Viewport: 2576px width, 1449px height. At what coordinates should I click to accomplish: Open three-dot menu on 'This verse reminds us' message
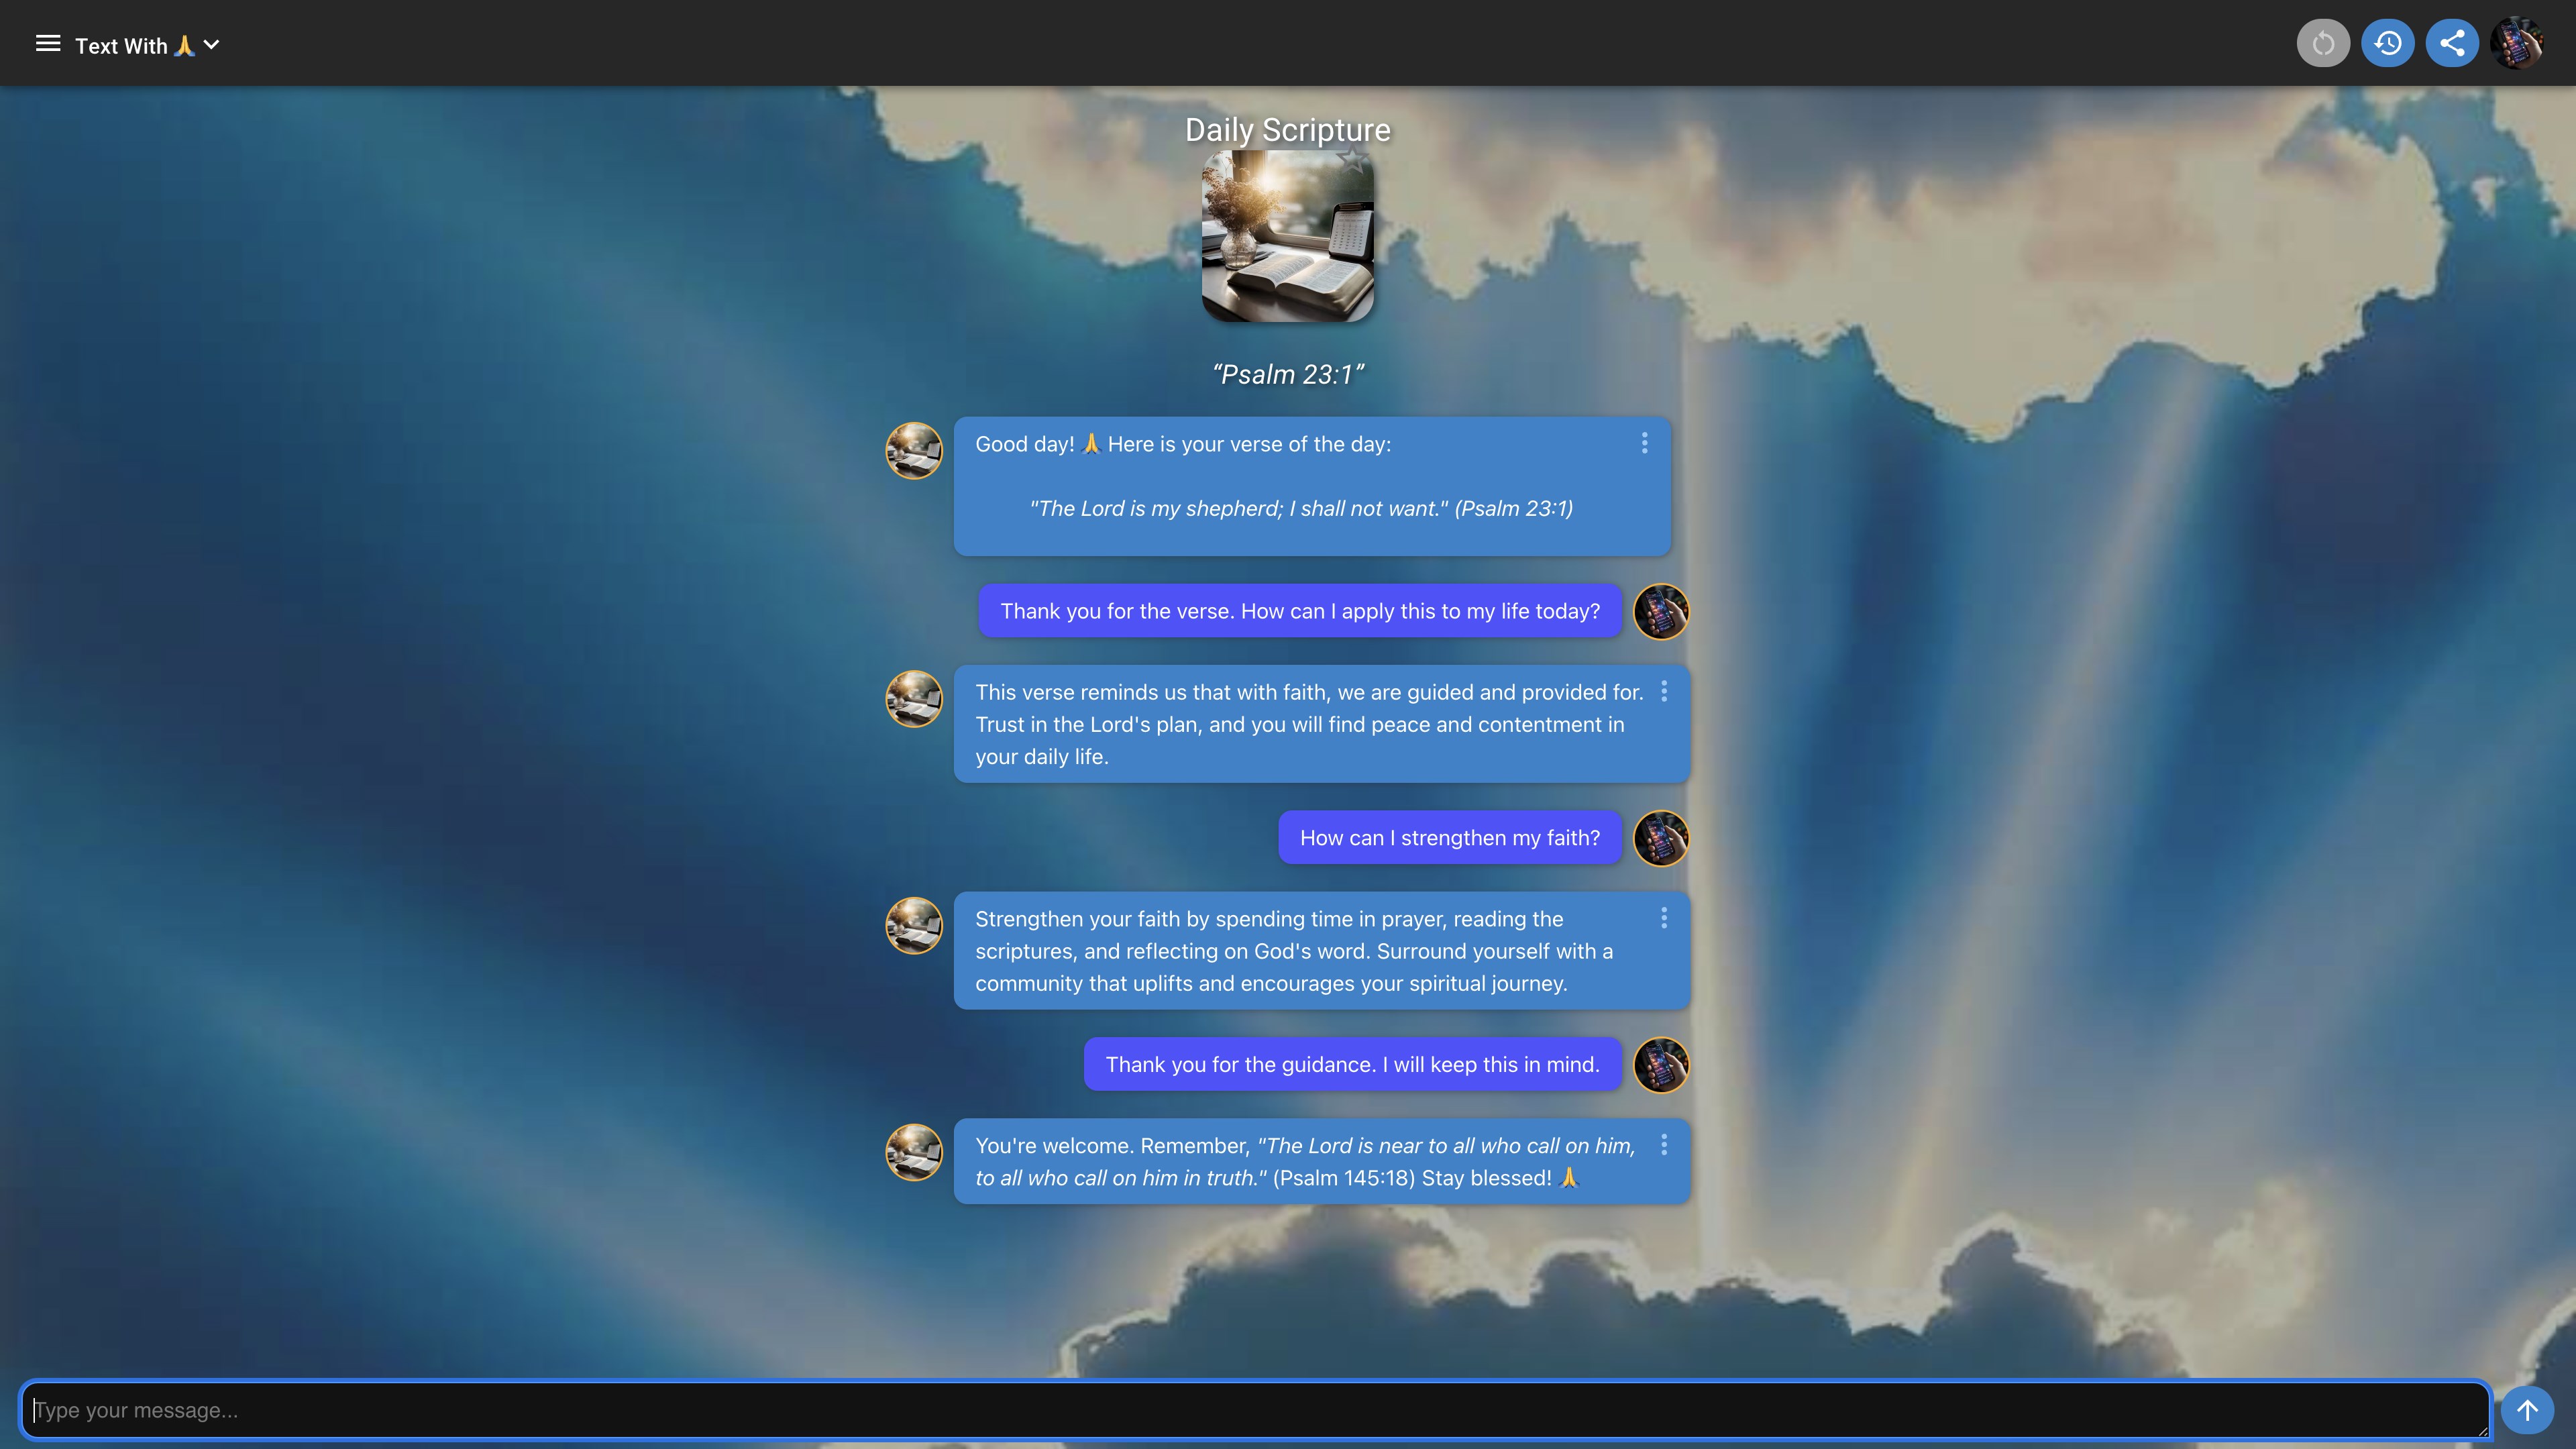[1664, 691]
